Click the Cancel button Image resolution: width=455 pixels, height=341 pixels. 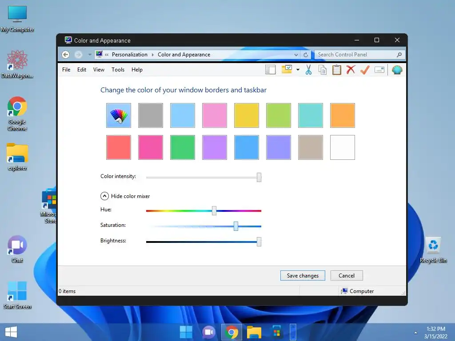347,275
